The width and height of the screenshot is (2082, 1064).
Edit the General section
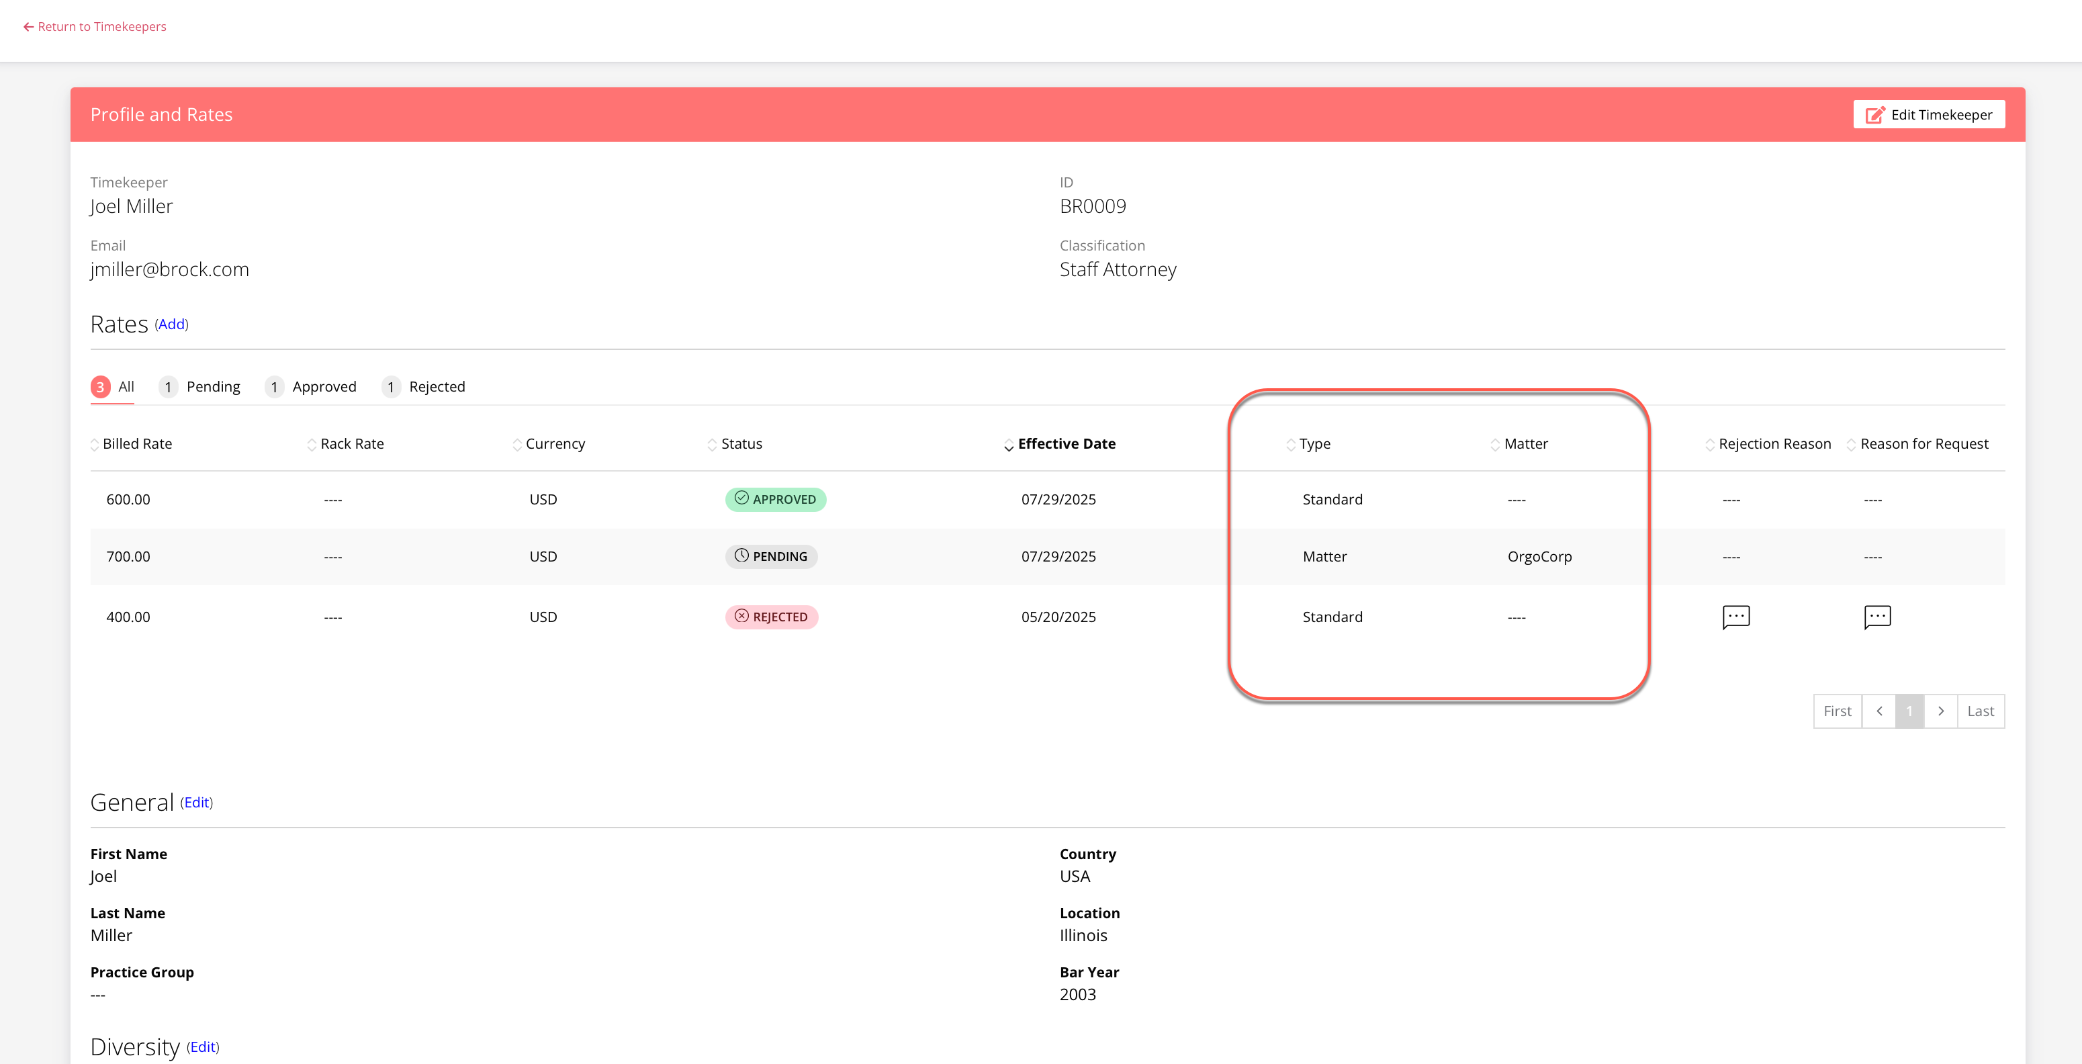tap(196, 803)
